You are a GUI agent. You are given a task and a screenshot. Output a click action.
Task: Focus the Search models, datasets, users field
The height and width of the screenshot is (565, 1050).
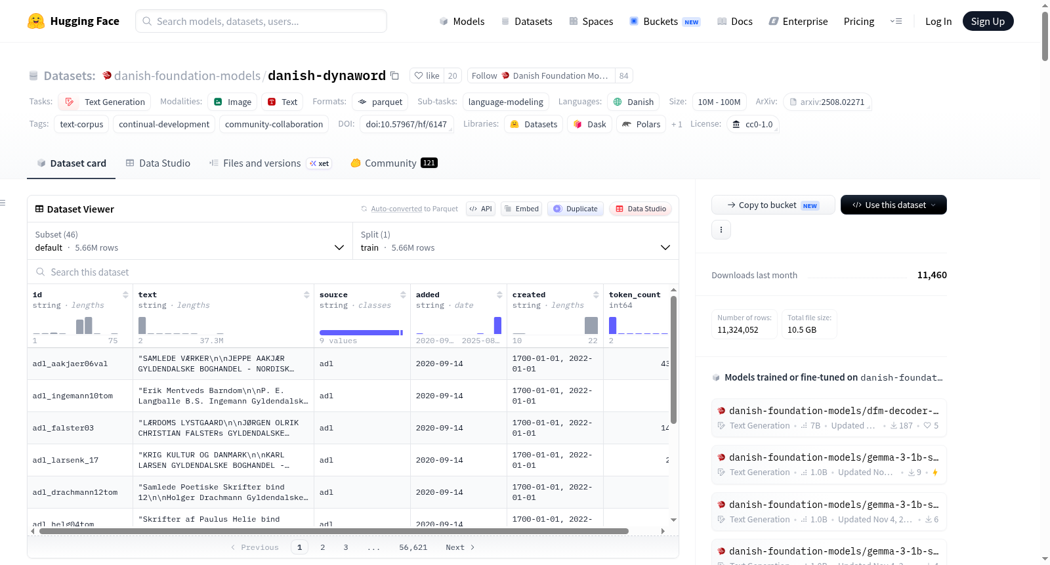pyautogui.click(x=261, y=21)
